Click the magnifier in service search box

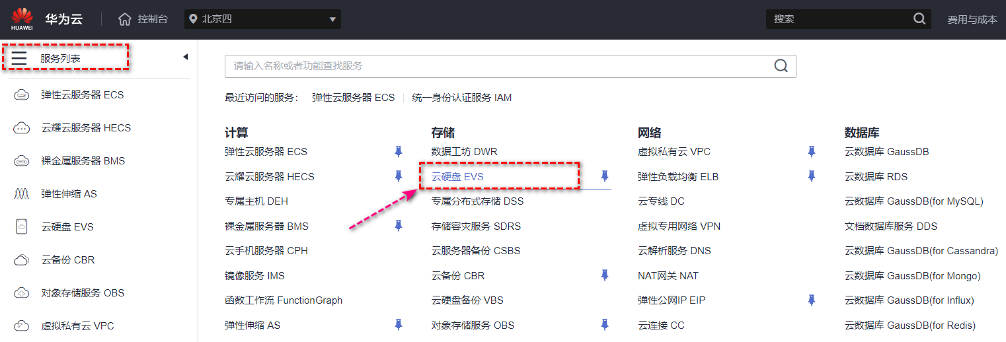[781, 66]
